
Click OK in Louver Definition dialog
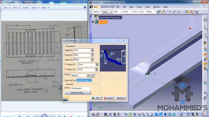coord(97,98)
